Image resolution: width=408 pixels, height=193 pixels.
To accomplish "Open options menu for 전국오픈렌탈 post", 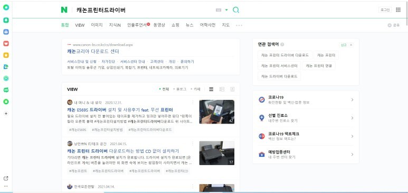I will (x=193, y=186).
